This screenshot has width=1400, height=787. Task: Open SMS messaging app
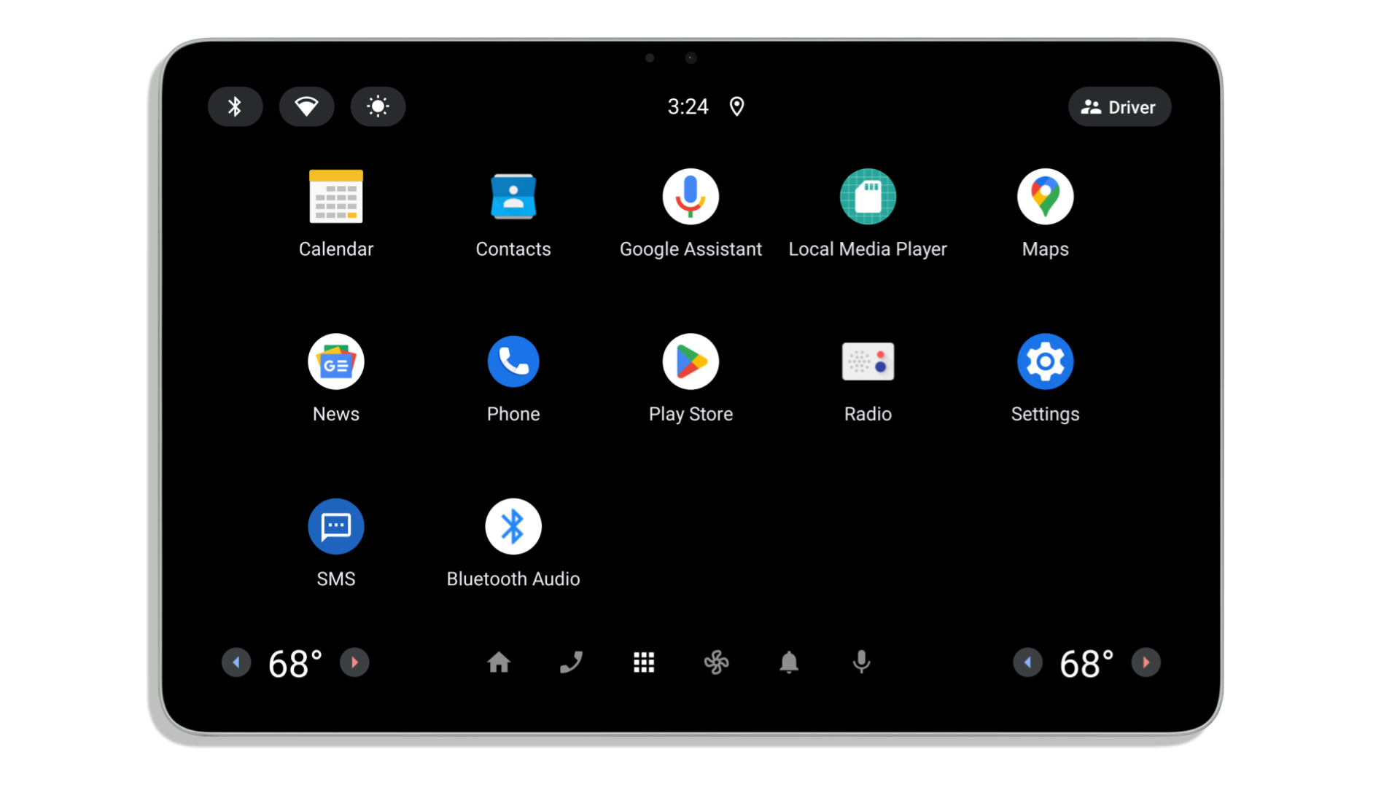point(335,527)
